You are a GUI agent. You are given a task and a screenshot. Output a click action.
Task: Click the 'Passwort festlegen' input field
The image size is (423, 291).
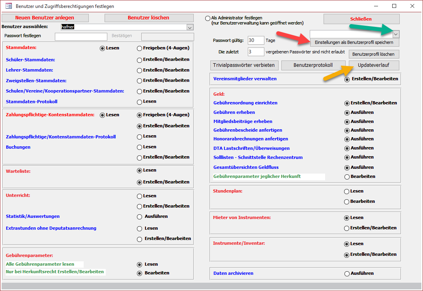click(81, 36)
